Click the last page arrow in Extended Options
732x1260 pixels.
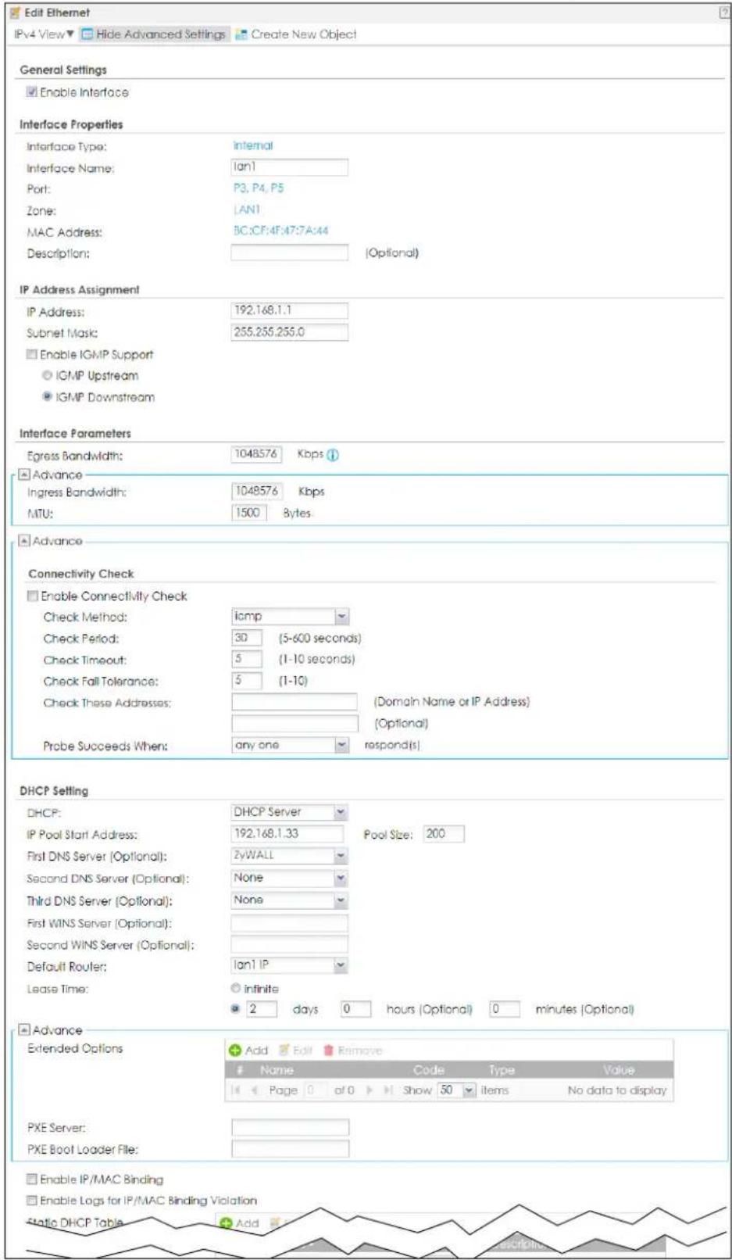(387, 1090)
